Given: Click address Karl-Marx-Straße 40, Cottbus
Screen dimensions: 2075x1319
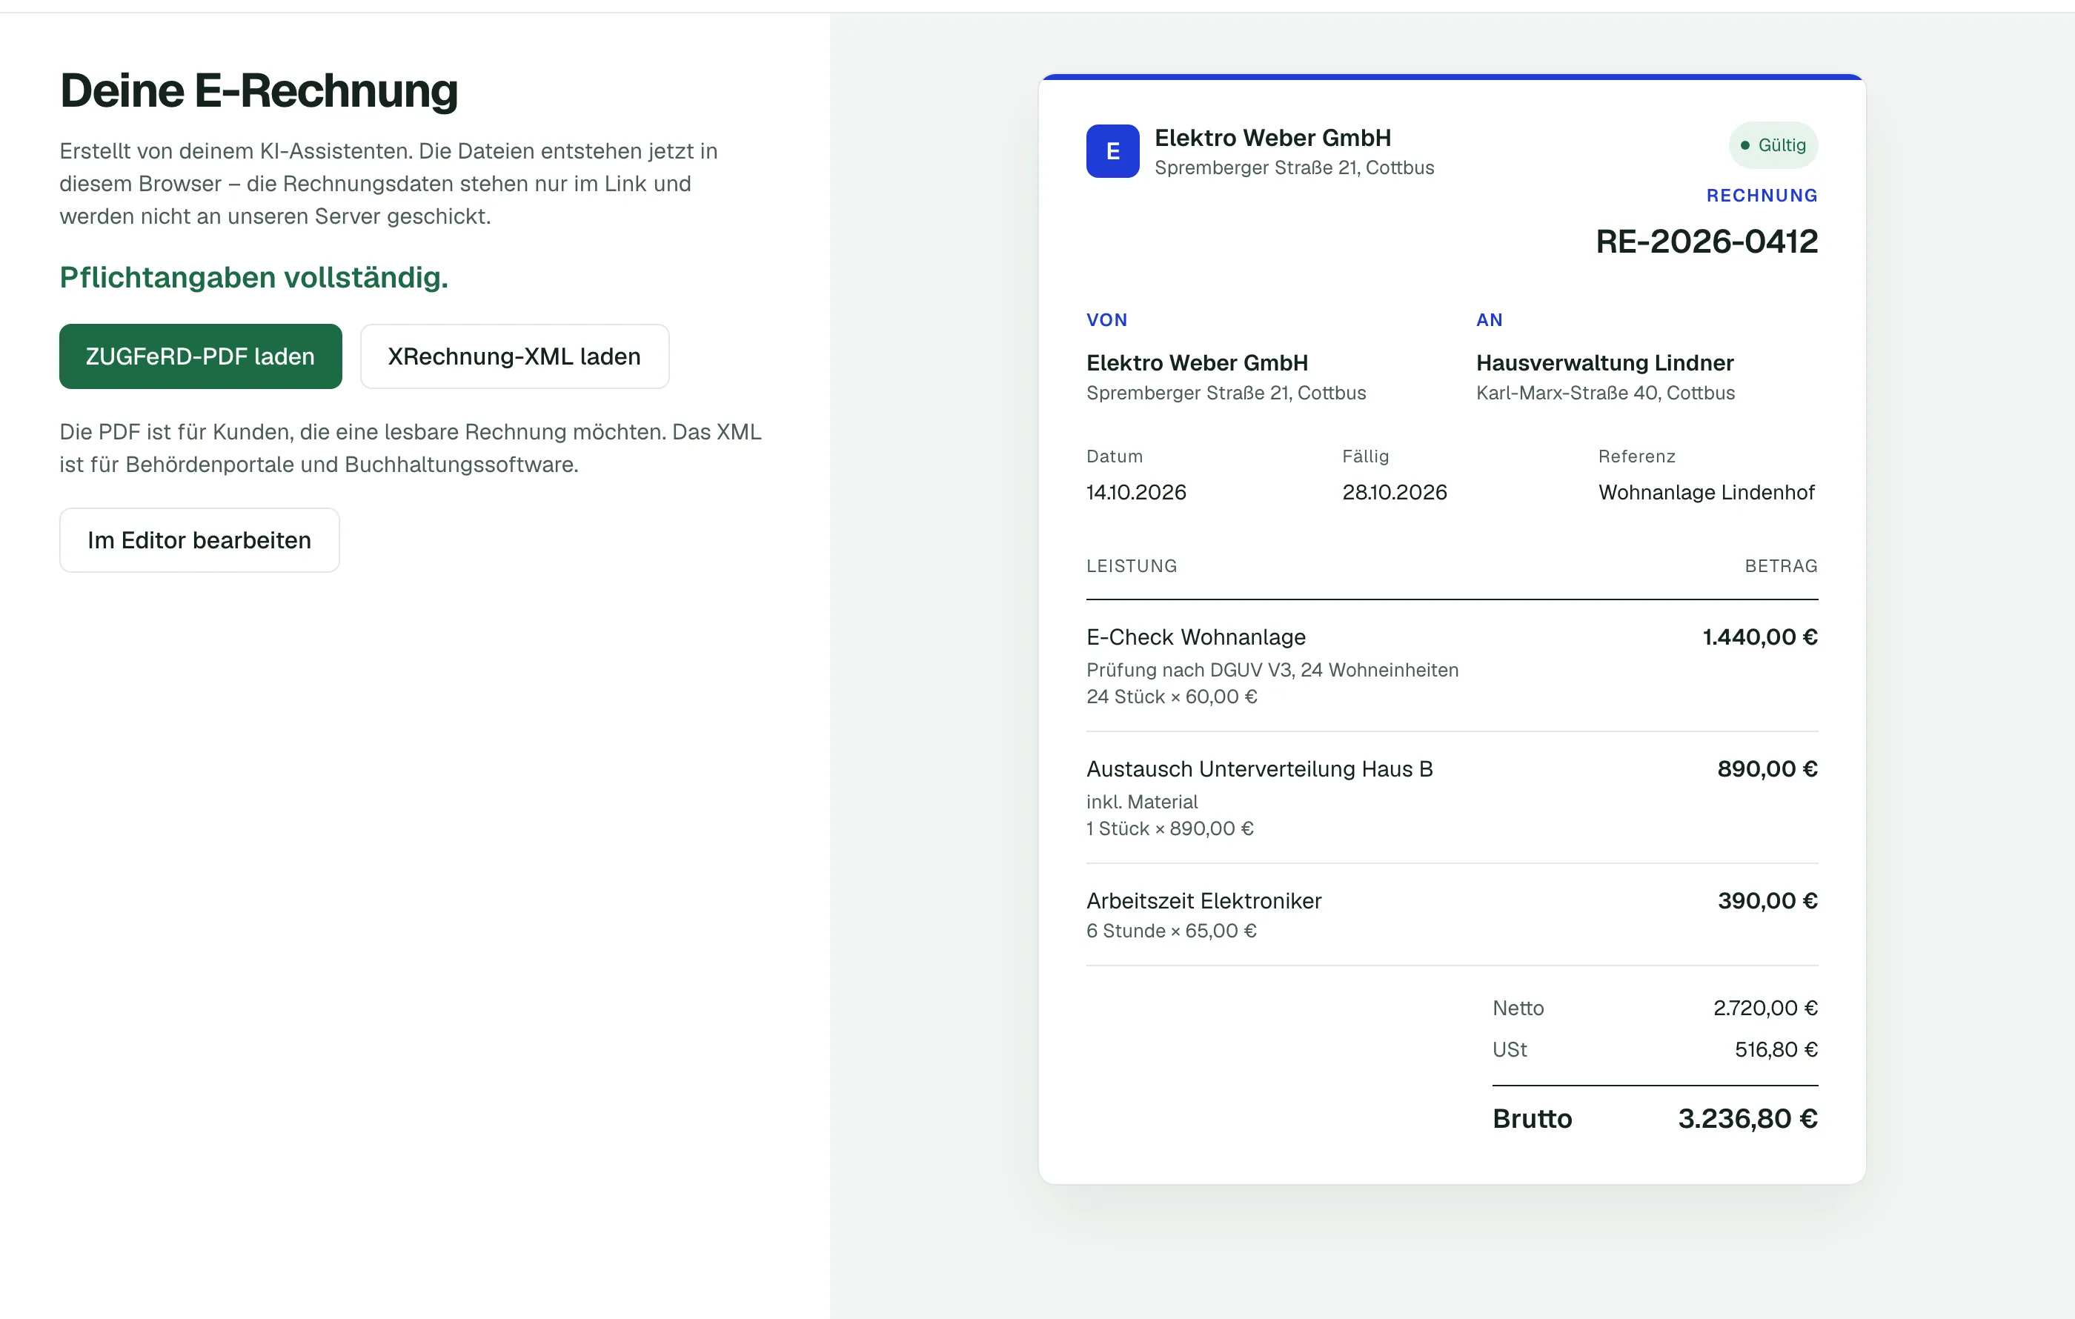Looking at the screenshot, I should tap(1605, 393).
